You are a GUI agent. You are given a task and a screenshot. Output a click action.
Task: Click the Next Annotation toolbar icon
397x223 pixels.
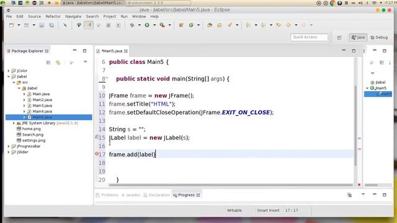248,25
